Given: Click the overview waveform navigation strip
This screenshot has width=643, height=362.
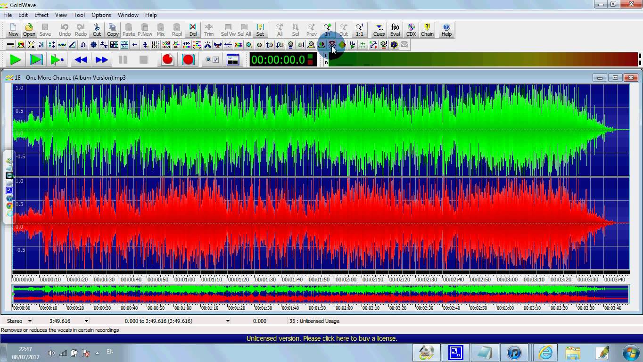Looking at the screenshot, I should (321, 294).
